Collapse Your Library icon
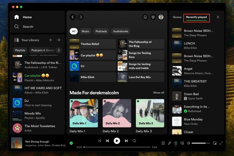Image resolution: width=234 pixels, height=156 pixels. click(x=17, y=40)
